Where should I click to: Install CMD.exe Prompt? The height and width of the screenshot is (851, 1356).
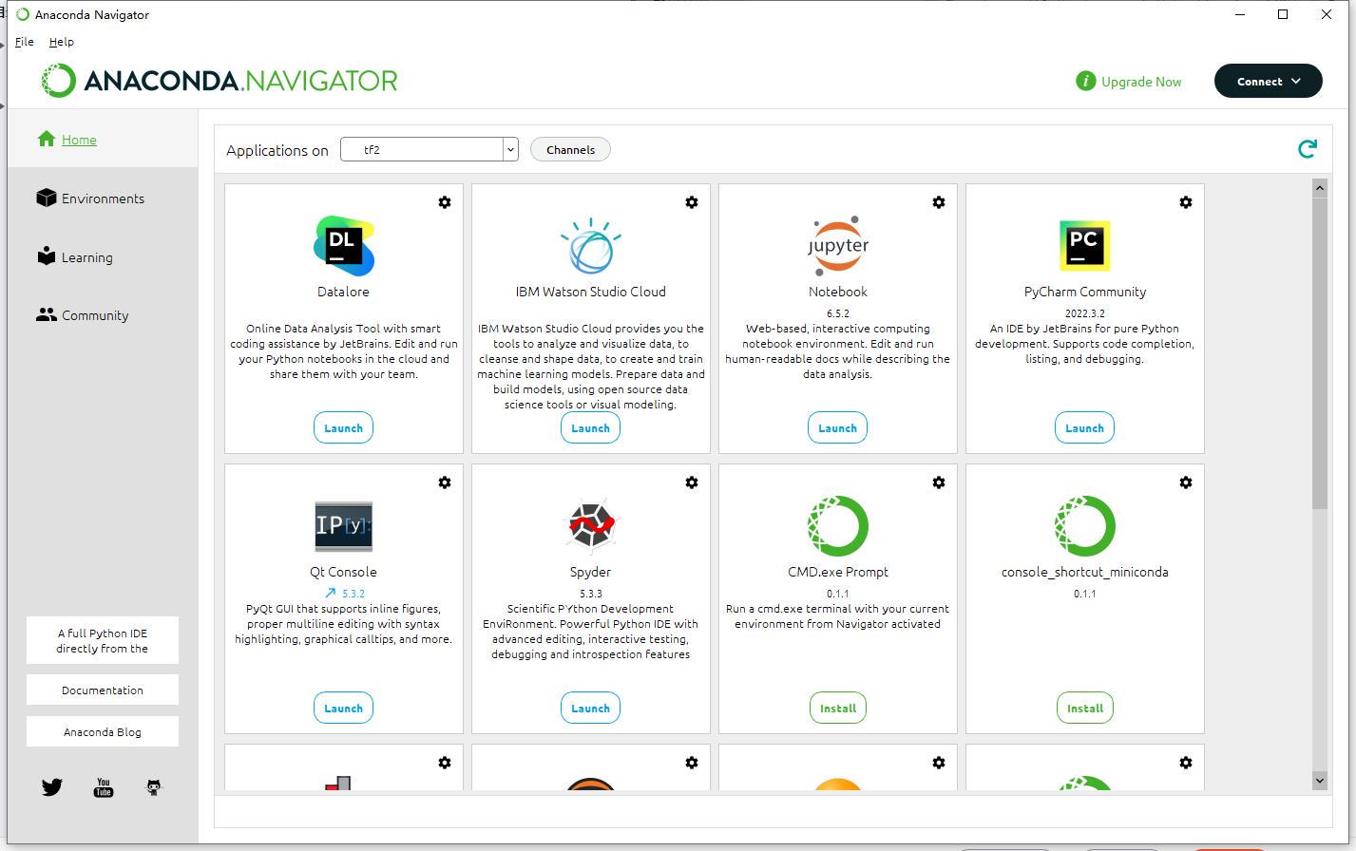[x=838, y=708]
